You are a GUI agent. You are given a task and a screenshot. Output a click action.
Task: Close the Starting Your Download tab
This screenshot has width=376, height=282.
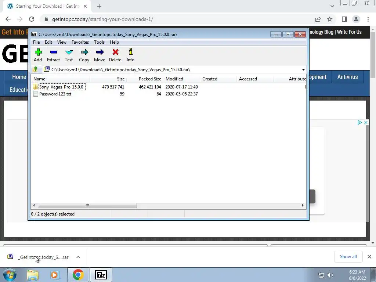tap(85, 7)
